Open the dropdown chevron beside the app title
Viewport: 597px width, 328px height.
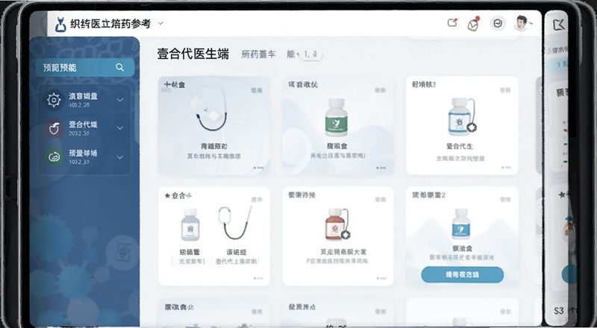tap(160, 24)
